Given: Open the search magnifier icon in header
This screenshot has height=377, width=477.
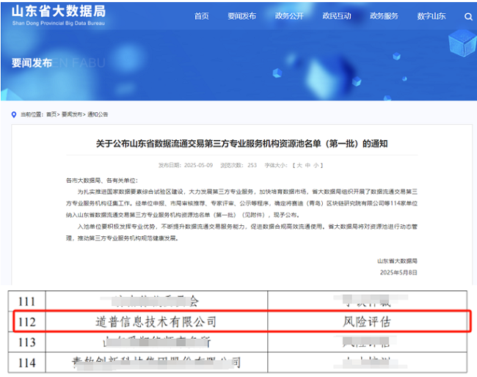Looking at the screenshot, I should point(468,16).
